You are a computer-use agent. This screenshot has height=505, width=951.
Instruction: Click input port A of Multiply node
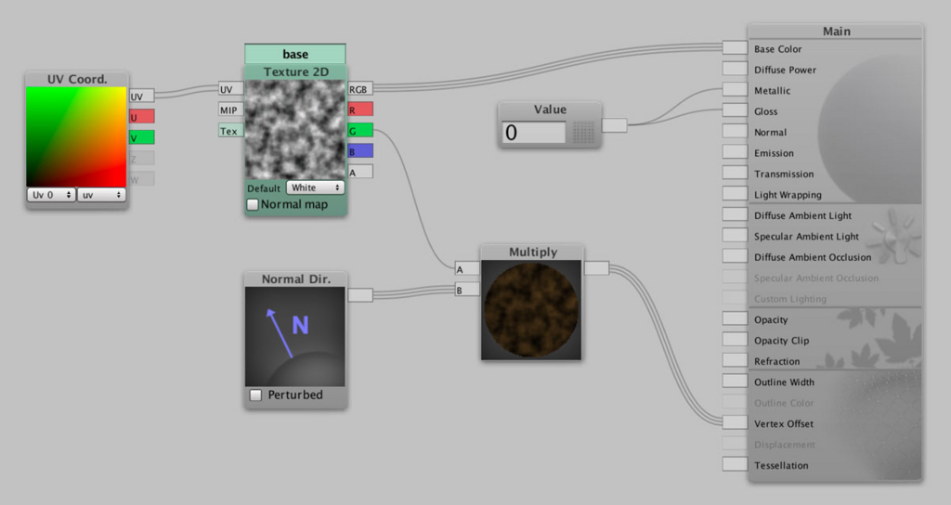[x=467, y=268]
